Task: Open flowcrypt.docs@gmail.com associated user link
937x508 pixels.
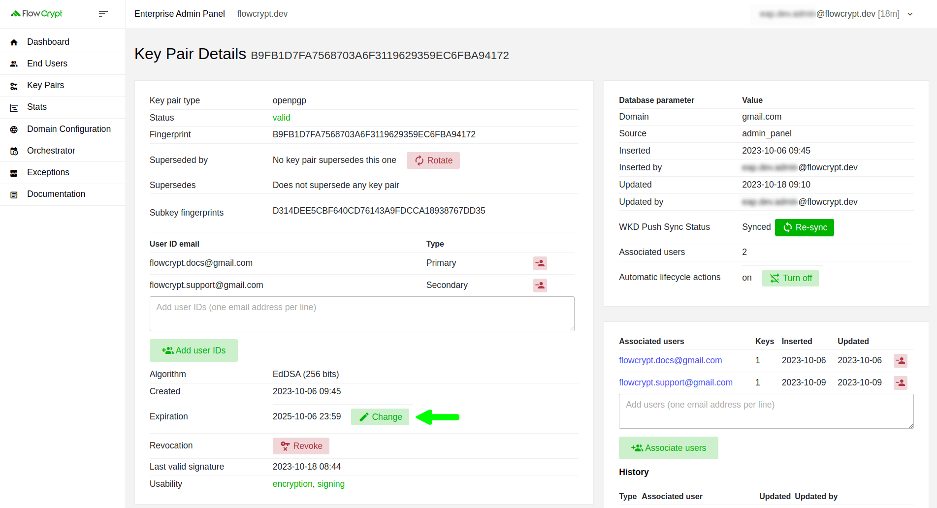Action: (671, 360)
